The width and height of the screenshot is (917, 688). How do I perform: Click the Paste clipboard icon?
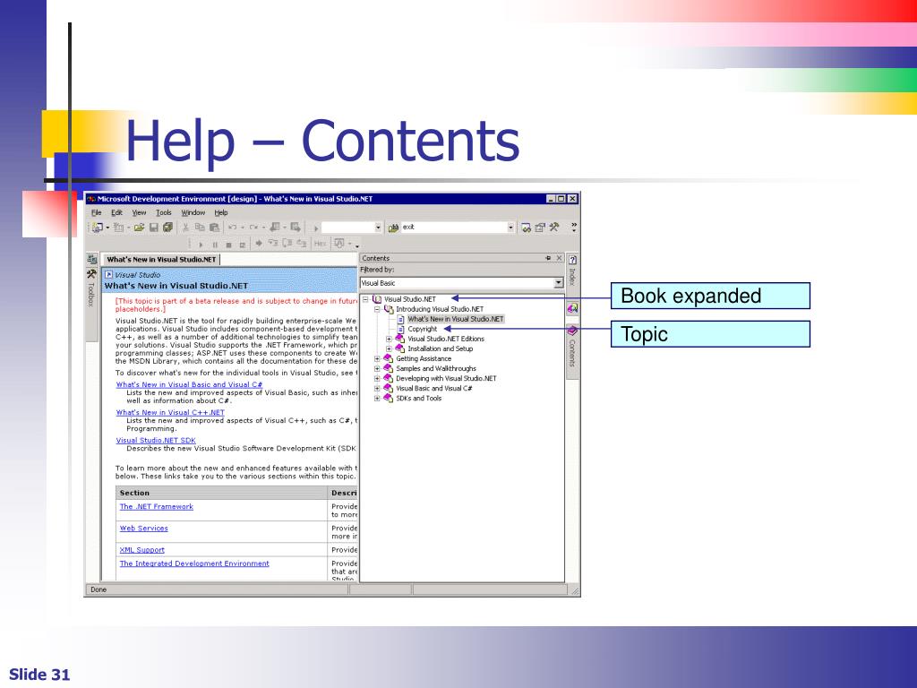click(x=214, y=227)
